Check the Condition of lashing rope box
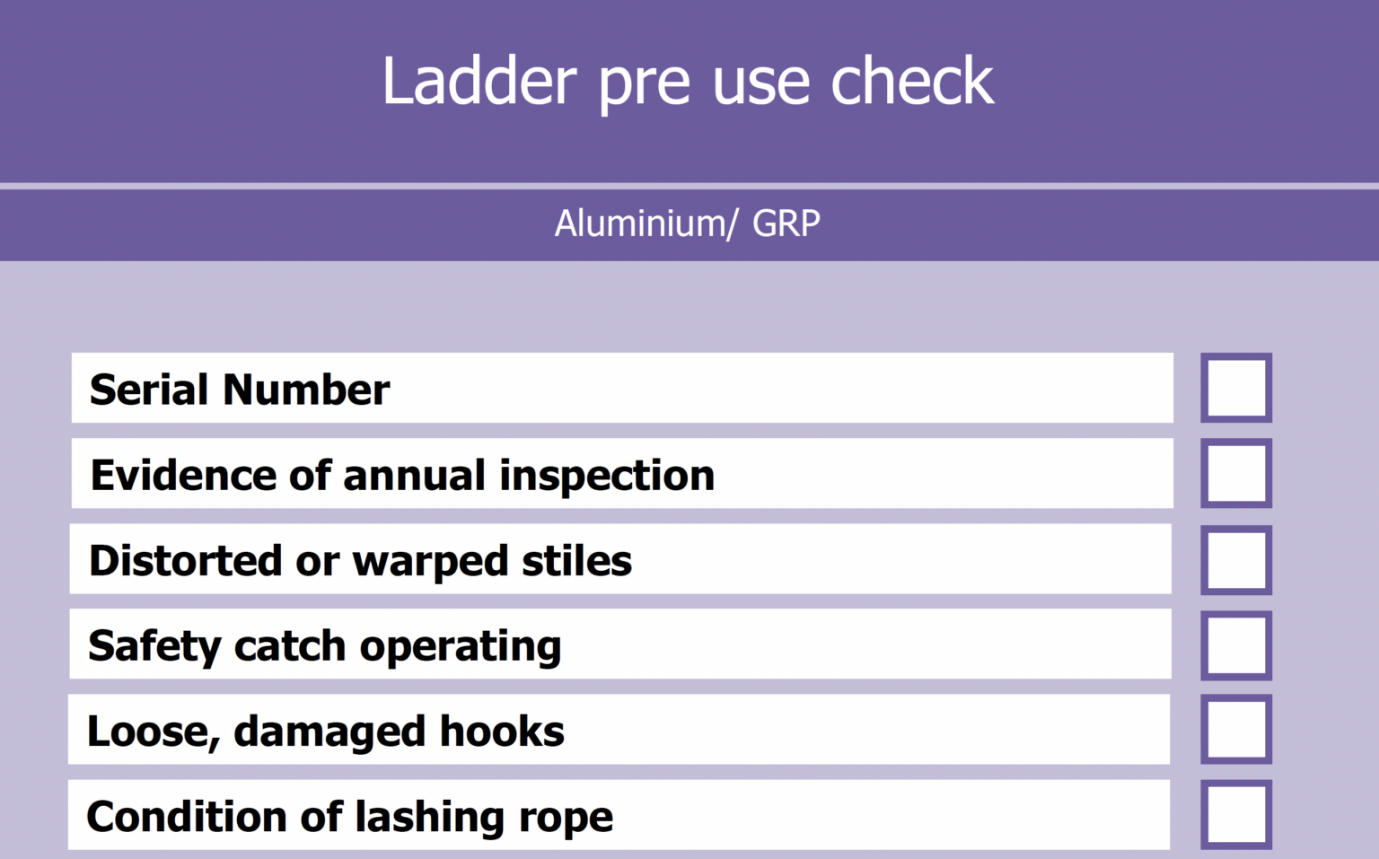Screen dimensions: 1379x859 point(1236,815)
